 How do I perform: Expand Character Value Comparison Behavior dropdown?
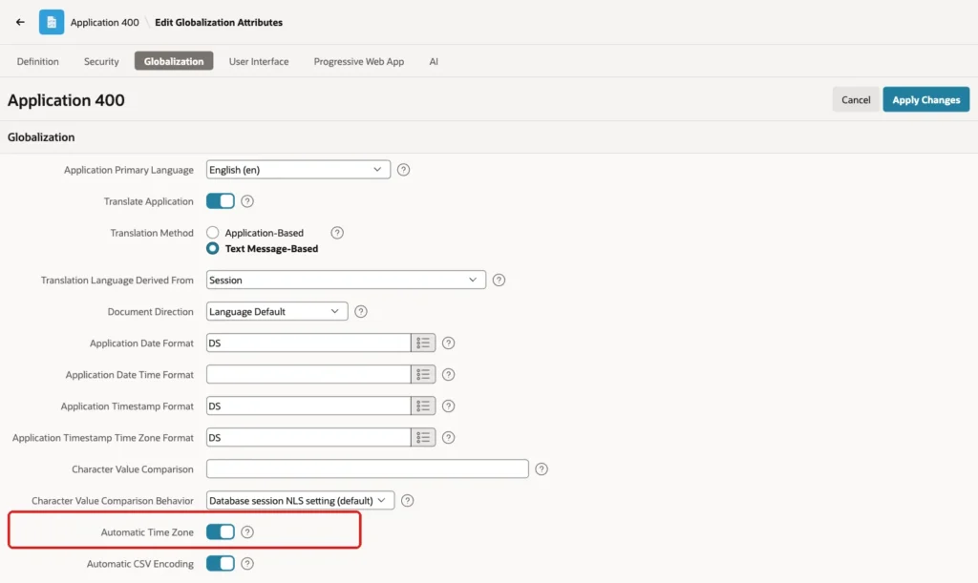300,500
